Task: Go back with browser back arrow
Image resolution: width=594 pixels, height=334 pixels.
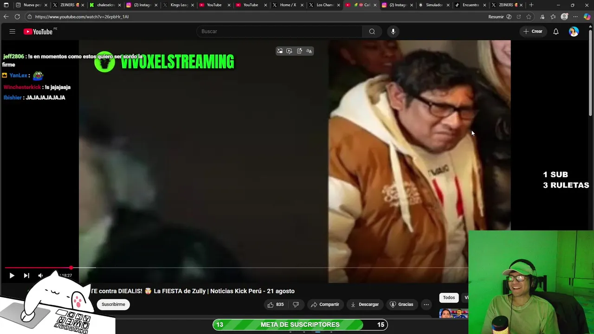Action: click(6, 17)
